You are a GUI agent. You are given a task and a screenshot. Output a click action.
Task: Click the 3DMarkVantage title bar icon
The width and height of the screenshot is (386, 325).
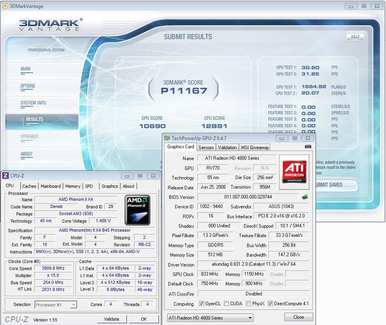5,6
